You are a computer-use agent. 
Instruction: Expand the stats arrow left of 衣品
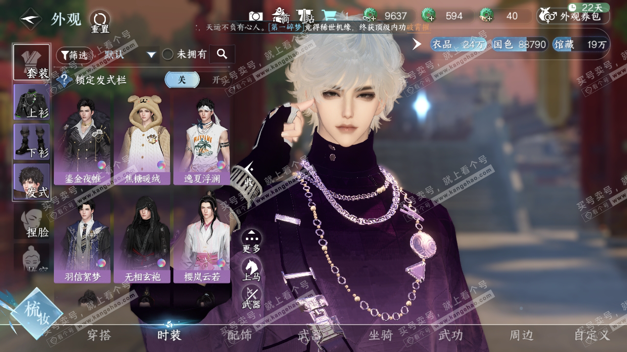click(416, 44)
